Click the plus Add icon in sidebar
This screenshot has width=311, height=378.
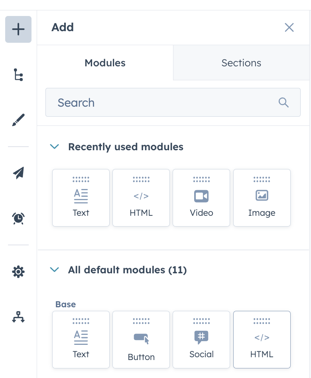(18, 30)
